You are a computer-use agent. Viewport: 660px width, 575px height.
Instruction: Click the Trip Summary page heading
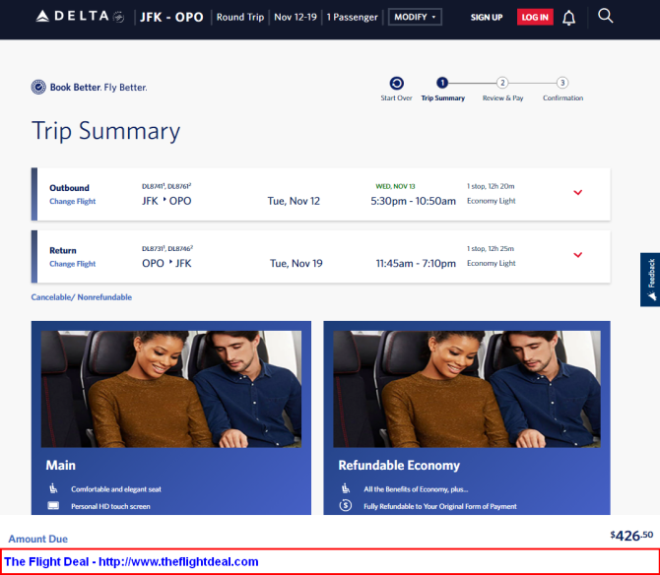tap(106, 131)
